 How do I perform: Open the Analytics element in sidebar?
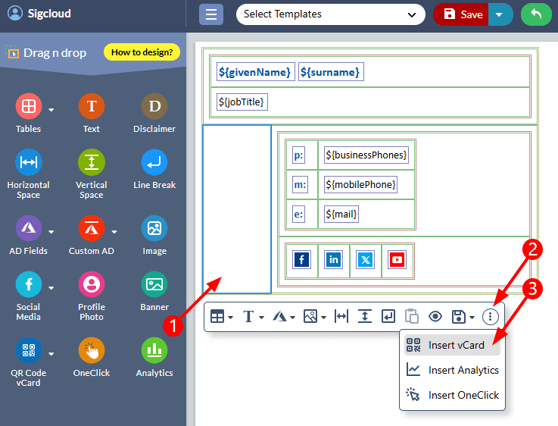[154, 351]
